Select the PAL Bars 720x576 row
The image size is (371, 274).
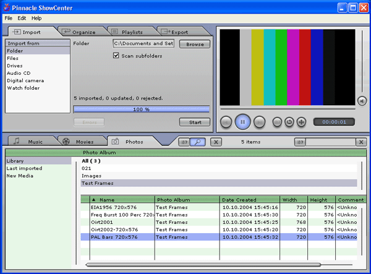click(219, 237)
